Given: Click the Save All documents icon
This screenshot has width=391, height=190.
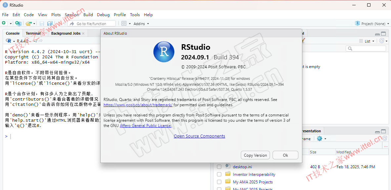Looking at the screenshot, I should point(50,24).
